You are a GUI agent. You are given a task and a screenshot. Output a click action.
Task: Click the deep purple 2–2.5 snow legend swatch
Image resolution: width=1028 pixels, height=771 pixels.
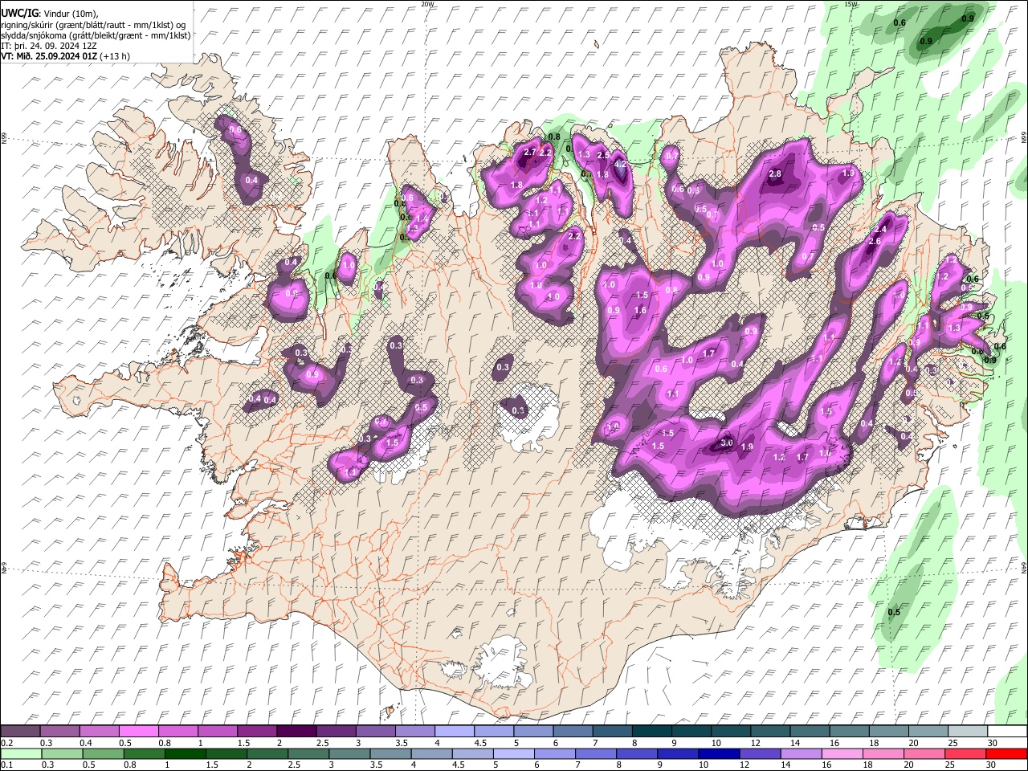point(296,732)
